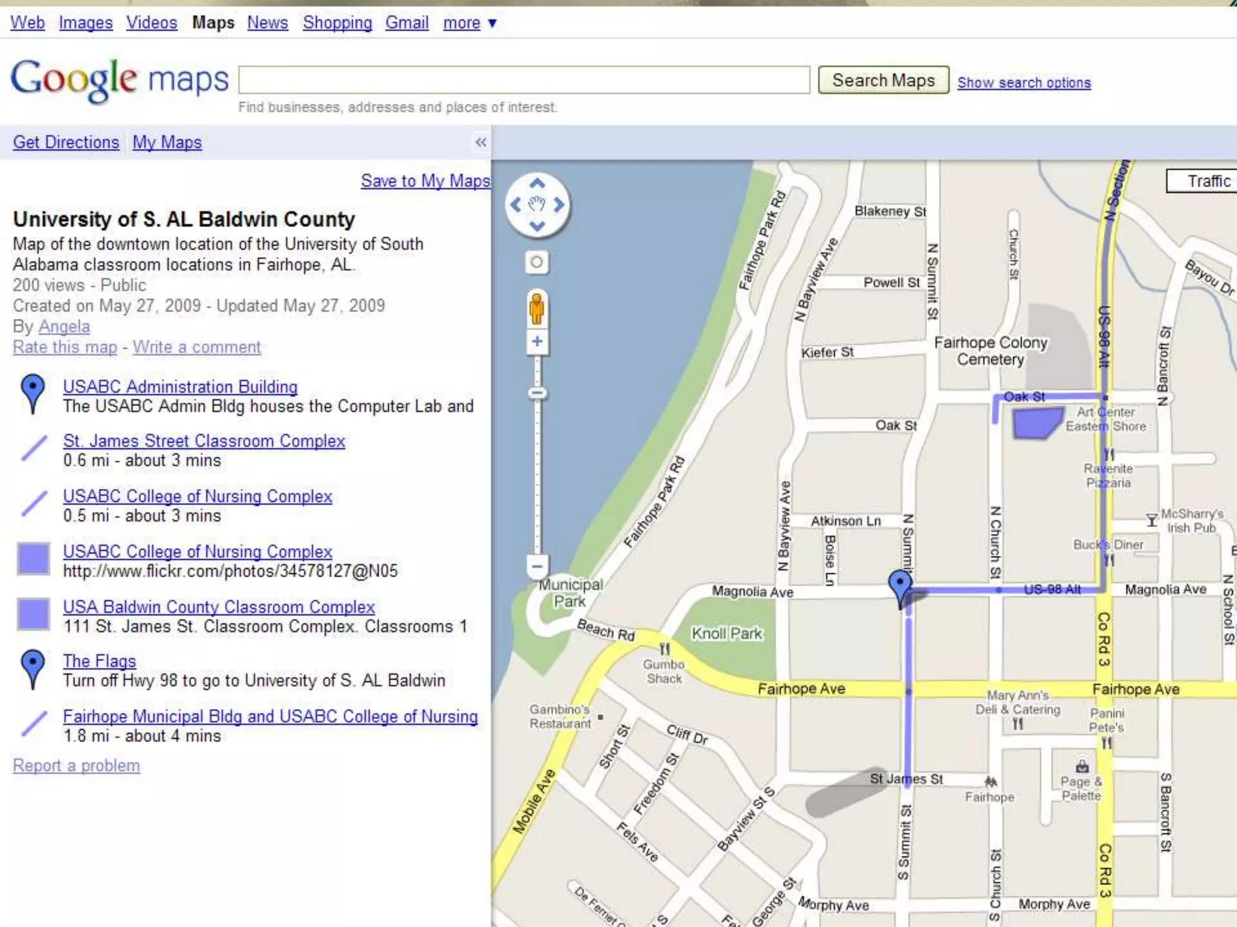Pan the map left with arrow

(516, 205)
